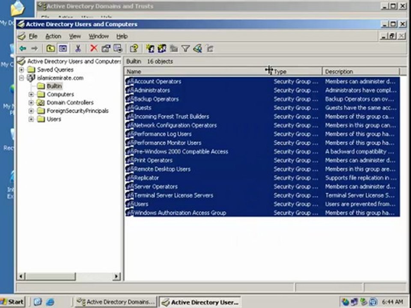Create a new group toolbar icon

pos(162,48)
